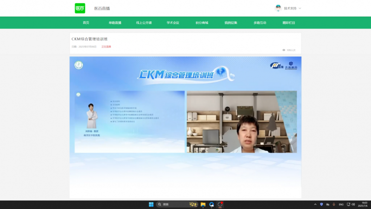Open the 积分商城 page
The height and width of the screenshot is (209, 371).
point(202,23)
